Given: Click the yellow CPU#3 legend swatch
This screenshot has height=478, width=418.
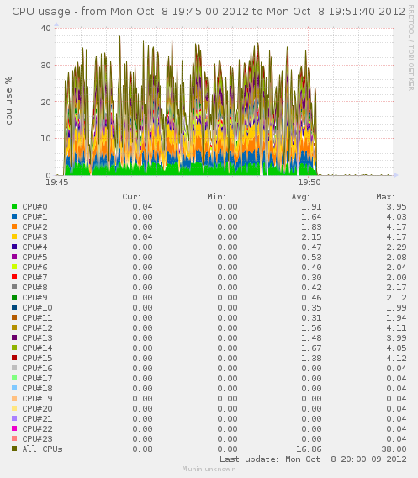Looking at the screenshot, I should pos(14,236).
